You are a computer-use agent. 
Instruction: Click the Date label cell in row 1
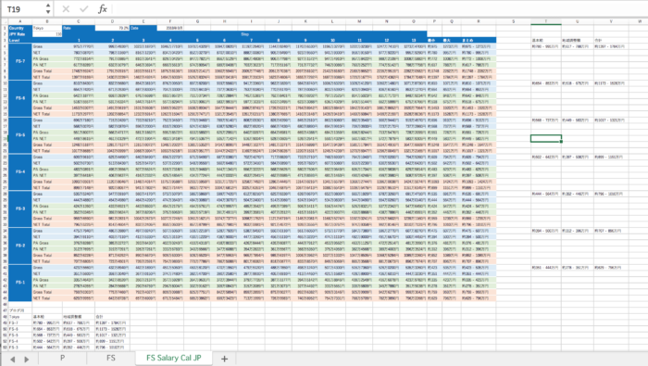pyautogui.click(x=143, y=28)
